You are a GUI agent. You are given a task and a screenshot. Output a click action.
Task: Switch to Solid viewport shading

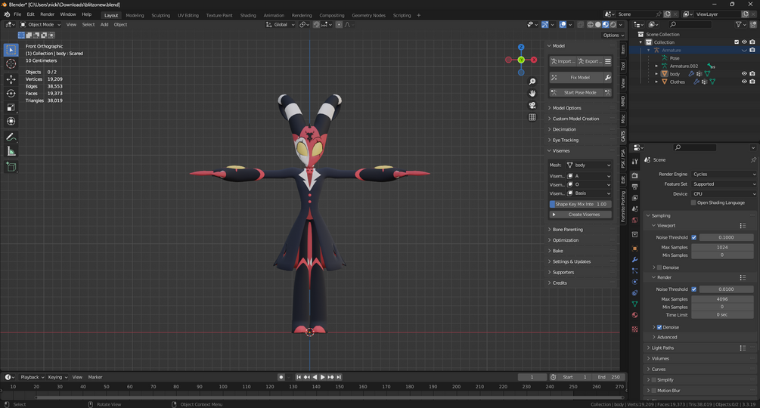tap(598, 25)
